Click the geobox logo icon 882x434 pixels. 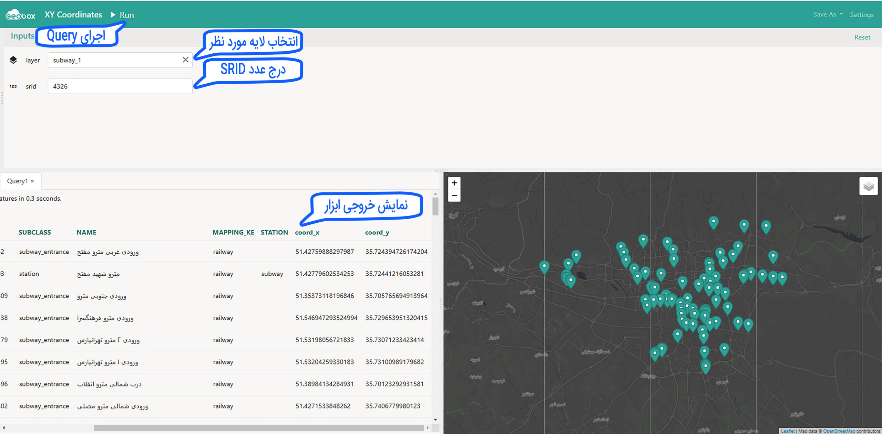(x=20, y=15)
